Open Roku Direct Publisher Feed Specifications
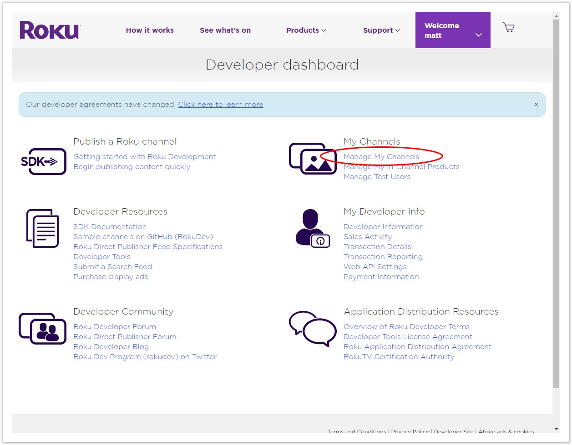The image size is (572, 445). click(x=148, y=247)
